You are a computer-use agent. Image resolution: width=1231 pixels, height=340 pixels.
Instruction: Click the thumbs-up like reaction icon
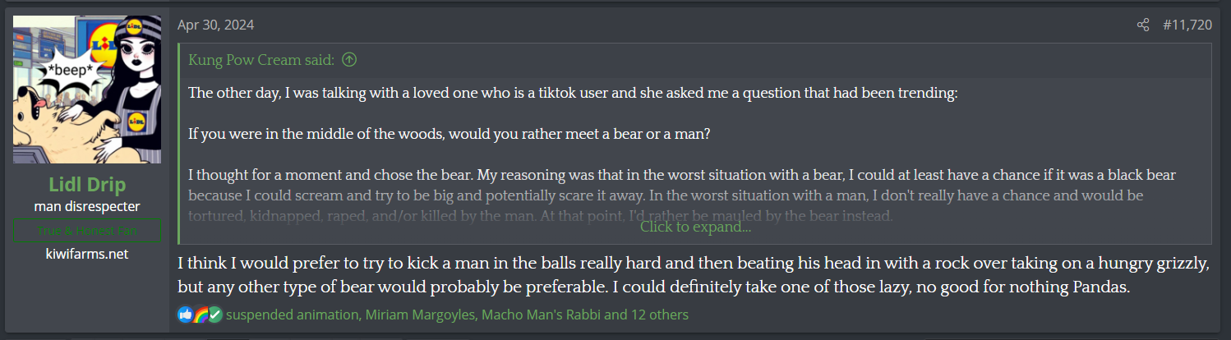click(185, 315)
